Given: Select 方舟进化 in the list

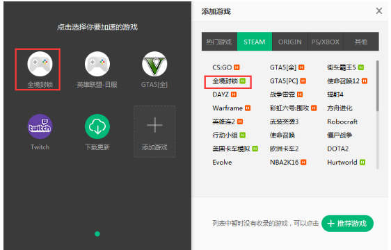Looking at the screenshot, I should click(x=340, y=108).
